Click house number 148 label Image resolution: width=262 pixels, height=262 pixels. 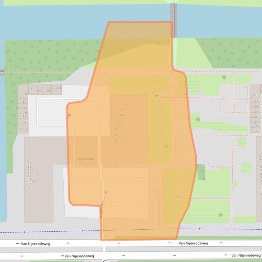tap(121, 138)
